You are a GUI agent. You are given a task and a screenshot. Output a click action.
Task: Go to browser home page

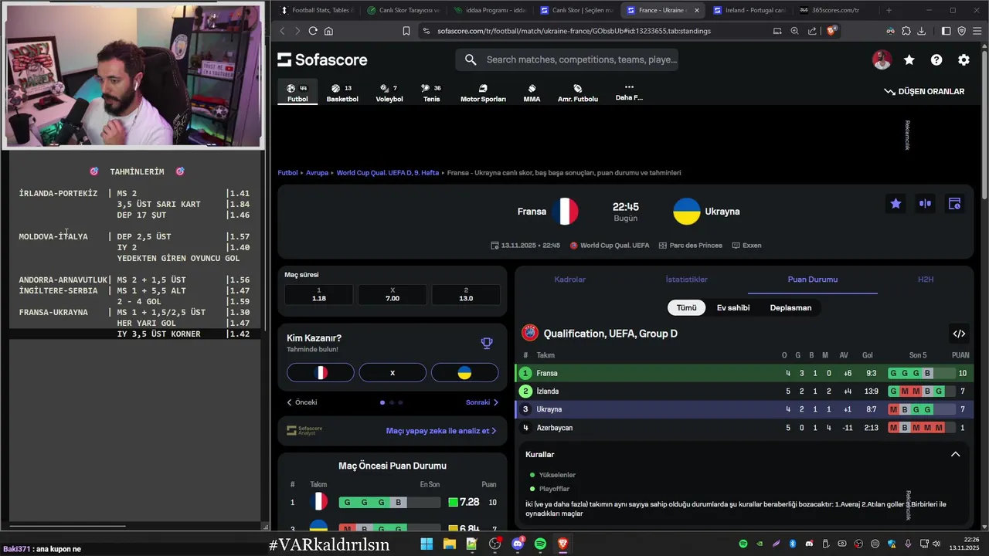click(x=328, y=31)
